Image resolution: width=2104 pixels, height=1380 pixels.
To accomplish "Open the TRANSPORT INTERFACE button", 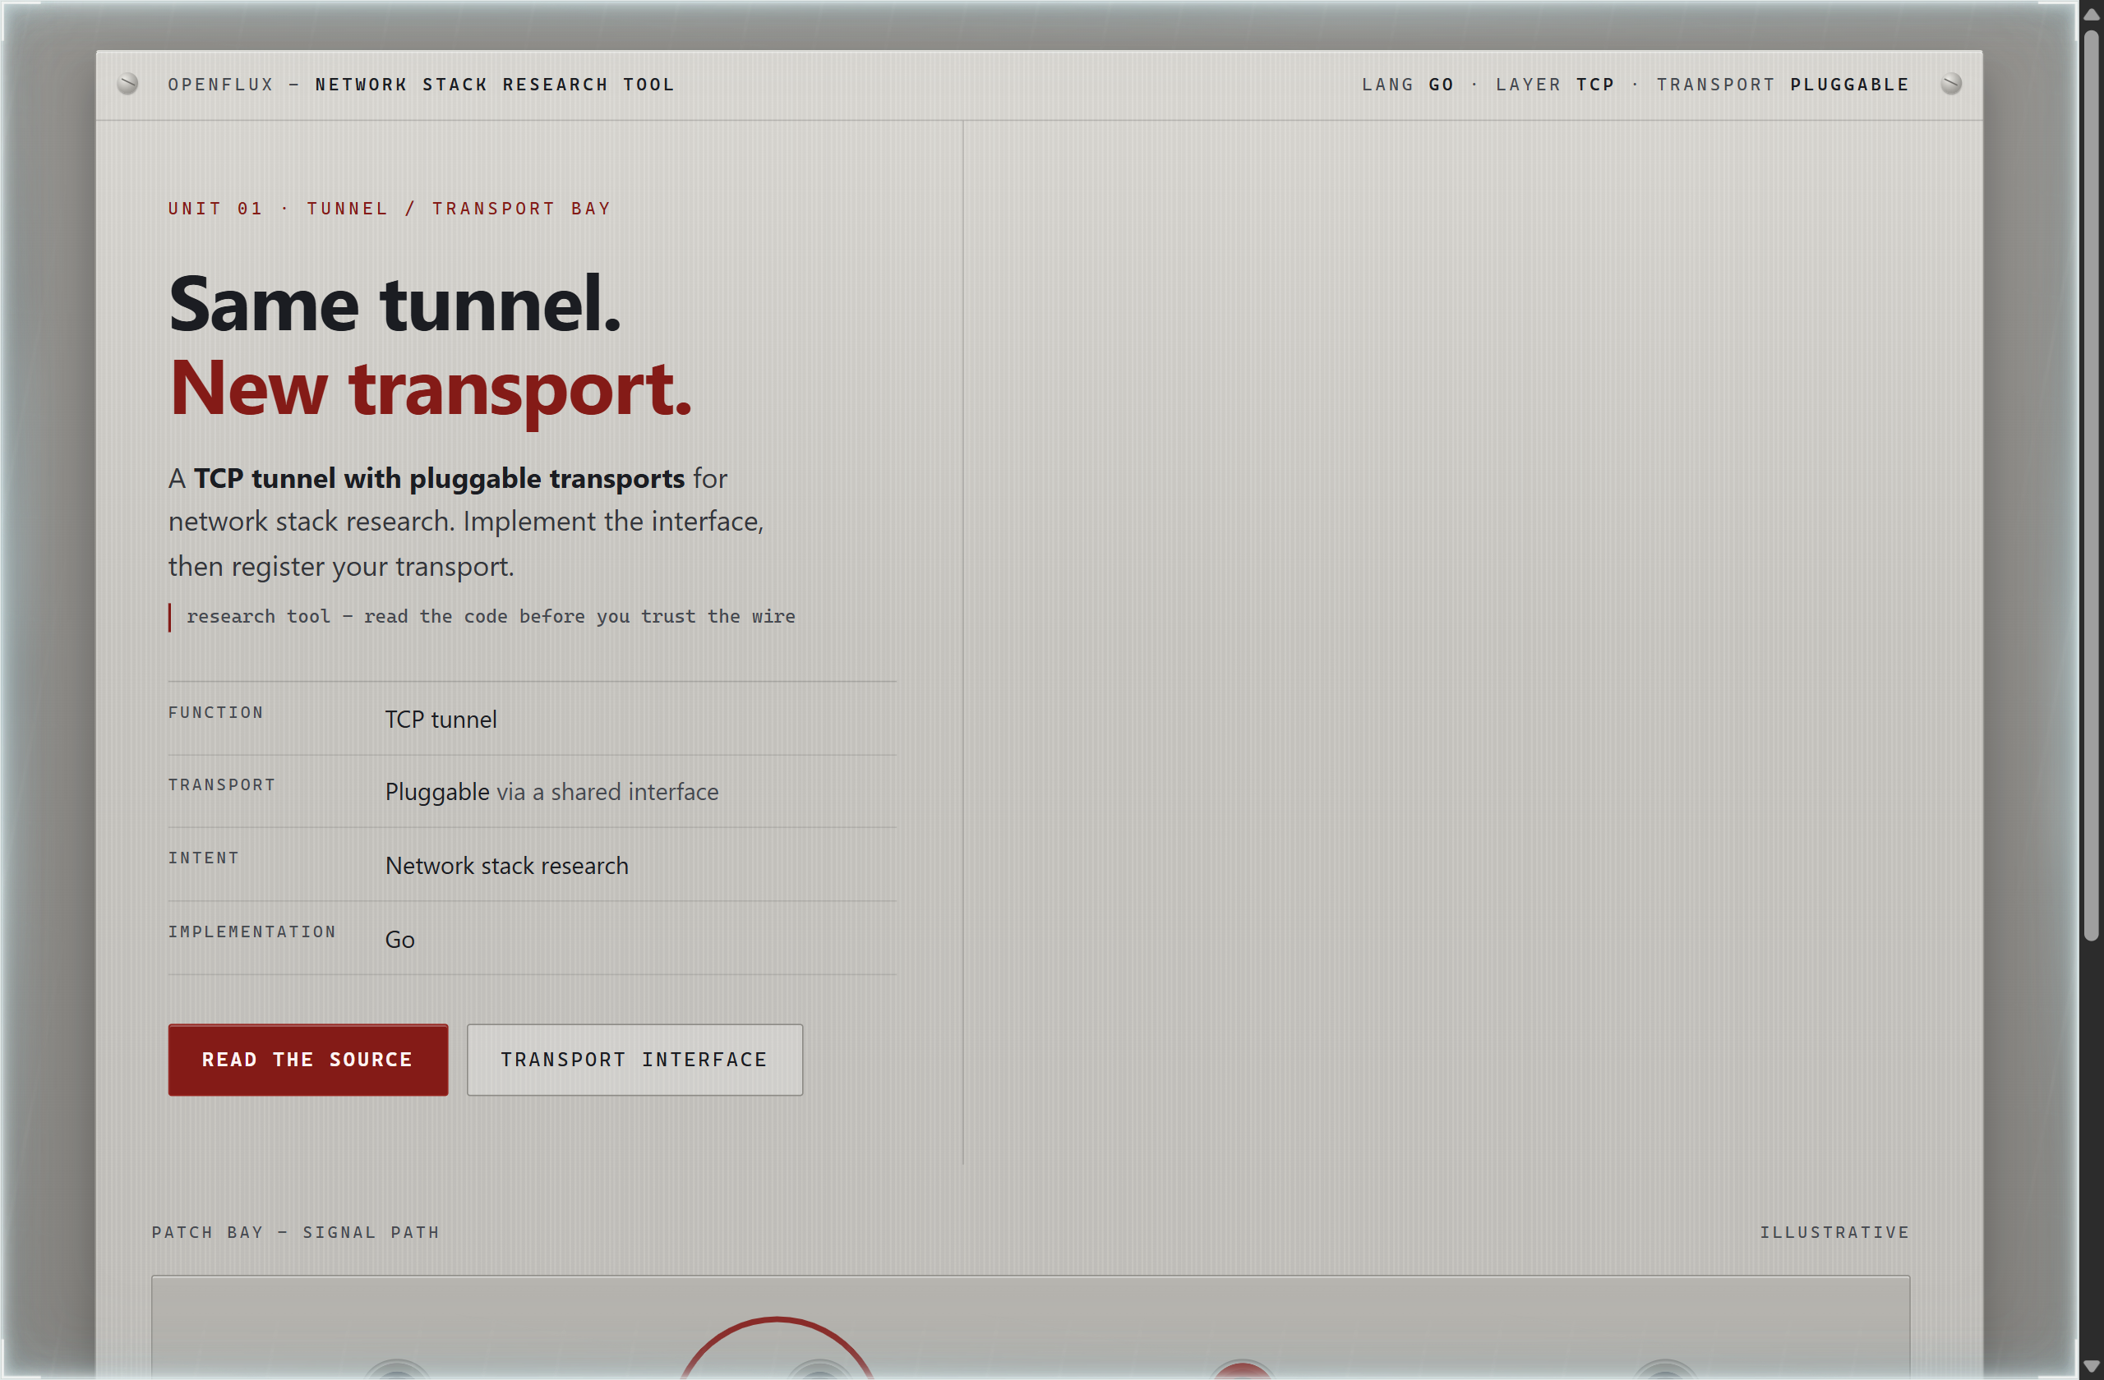I will click(x=634, y=1060).
